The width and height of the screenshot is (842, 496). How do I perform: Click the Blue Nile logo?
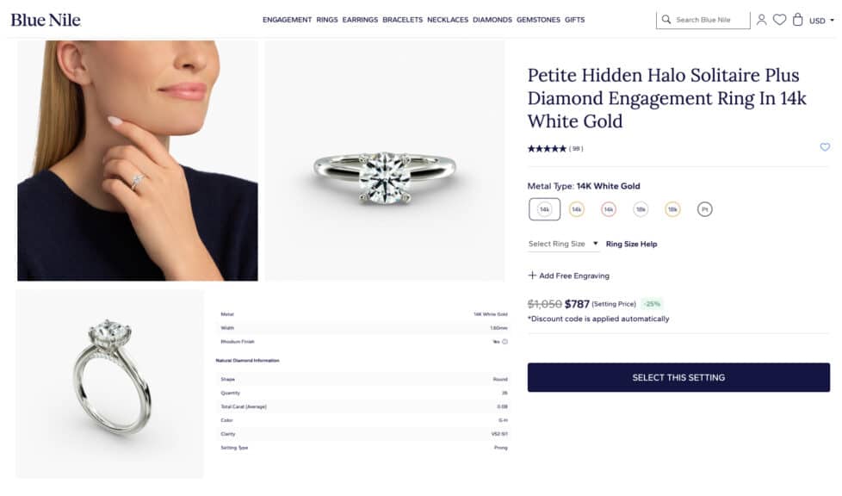point(46,20)
